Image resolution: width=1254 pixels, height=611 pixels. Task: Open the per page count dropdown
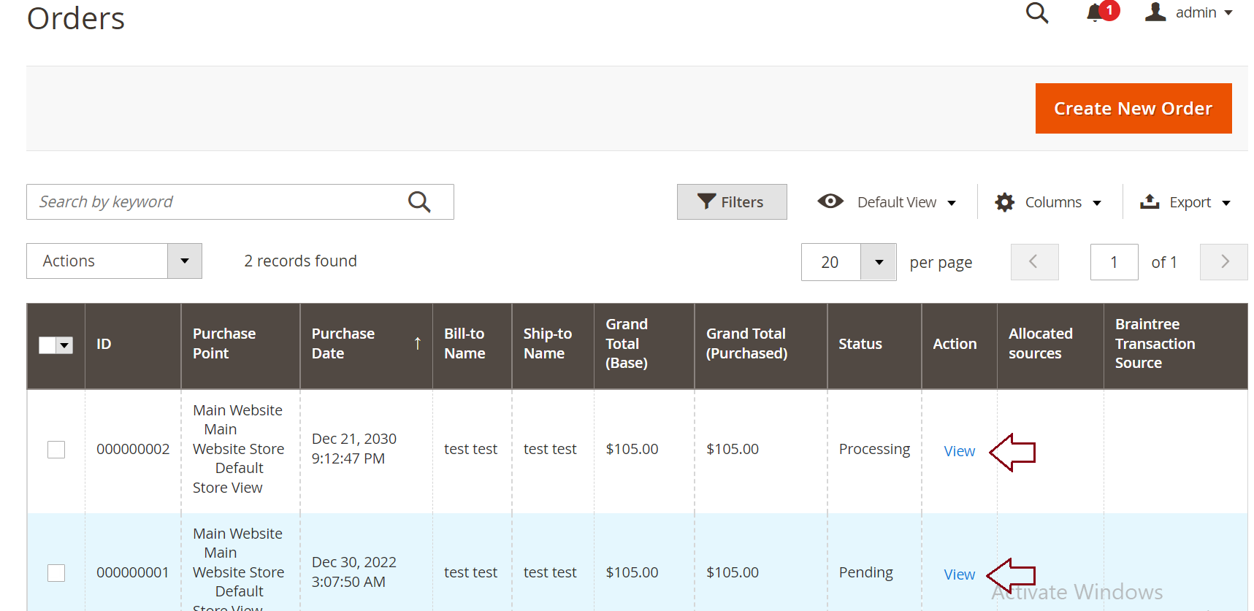tap(879, 263)
